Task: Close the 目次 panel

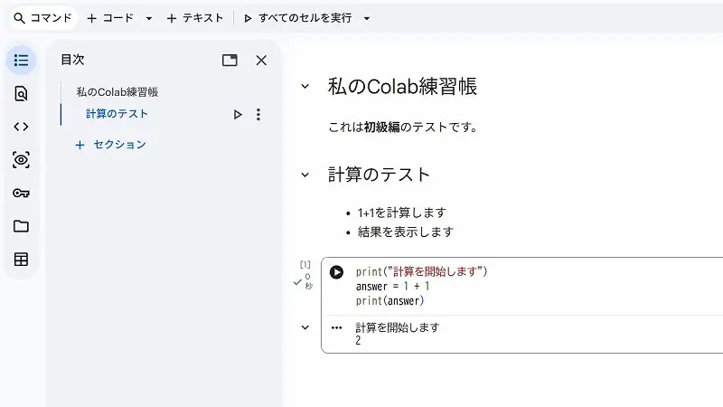Action: 261,60
